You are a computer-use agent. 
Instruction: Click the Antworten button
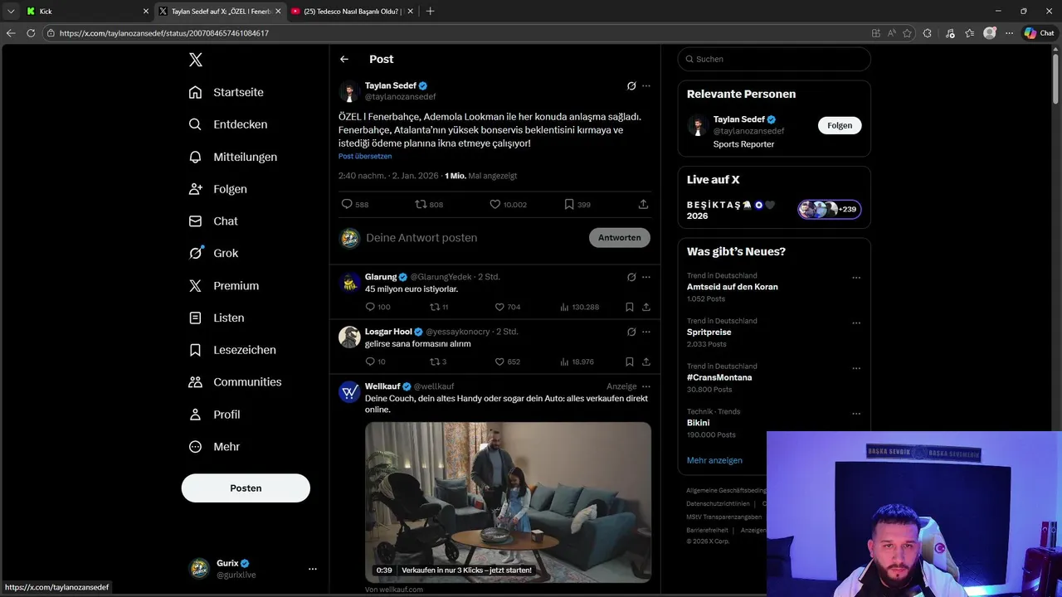point(620,238)
